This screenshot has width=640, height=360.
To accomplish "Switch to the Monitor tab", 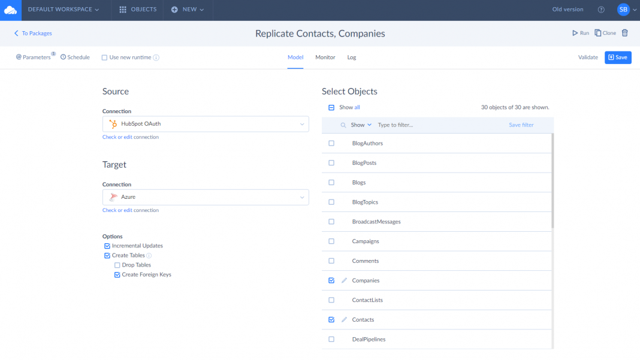I will 325,57.
